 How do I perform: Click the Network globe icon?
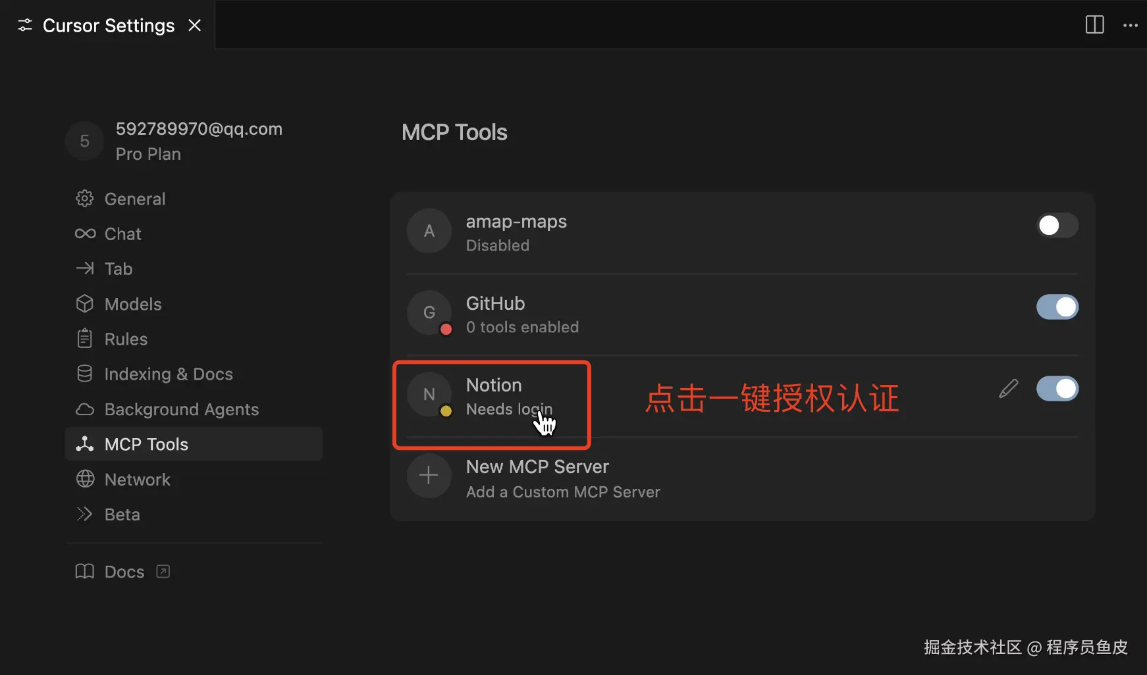[x=85, y=479]
